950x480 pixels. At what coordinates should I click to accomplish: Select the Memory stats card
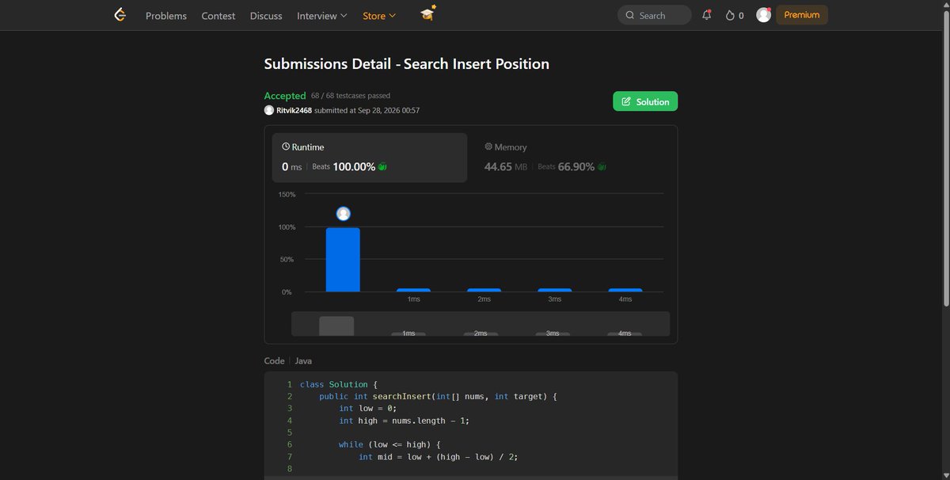coord(572,158)
